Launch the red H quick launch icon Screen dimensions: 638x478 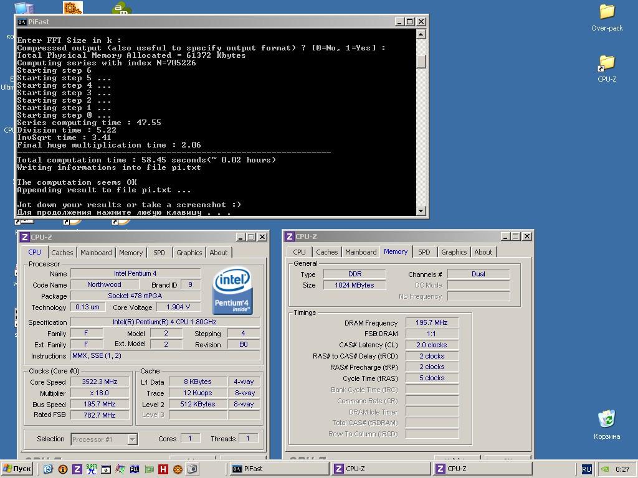pos(163,469)
